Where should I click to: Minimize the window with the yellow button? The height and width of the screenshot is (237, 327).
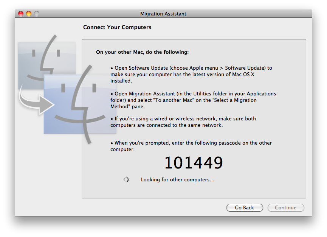pos(29,14)
